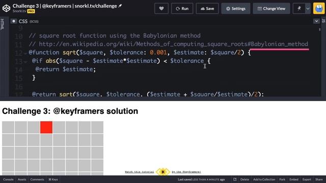Switch to the JS editor tab
Viewport: 326px width, 183px height.
[x=323, y=21]
